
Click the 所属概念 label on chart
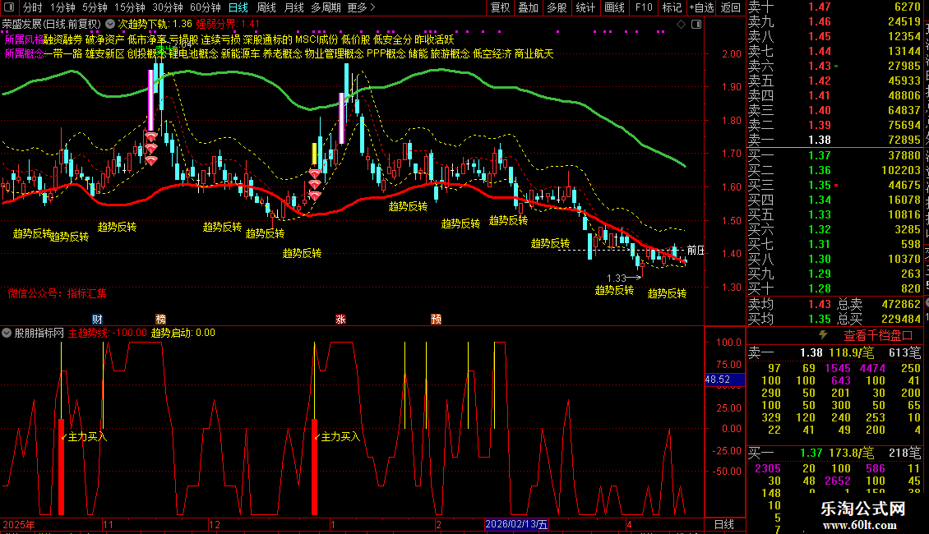pyautogui.click(x=24, y=54)
